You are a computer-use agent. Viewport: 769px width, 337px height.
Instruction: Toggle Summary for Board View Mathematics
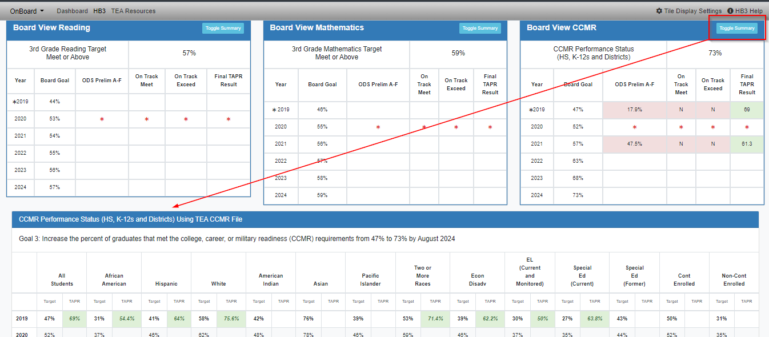tap(480, 27)
